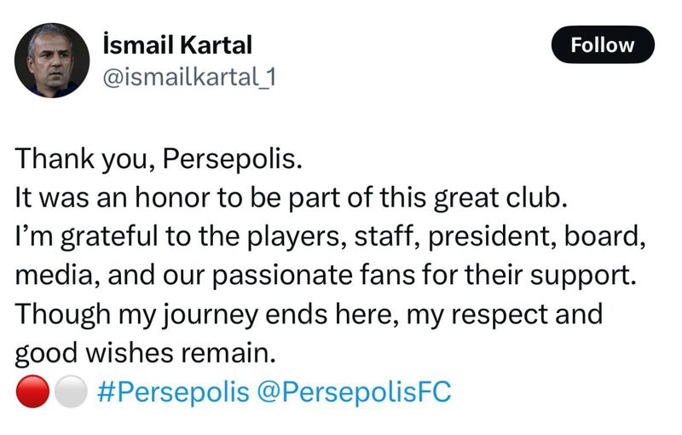Image resolution: width=682 pixels, height=435 pixels.
Task: Click the İsmail Kartal display name
Action: (x=177, y=45)
